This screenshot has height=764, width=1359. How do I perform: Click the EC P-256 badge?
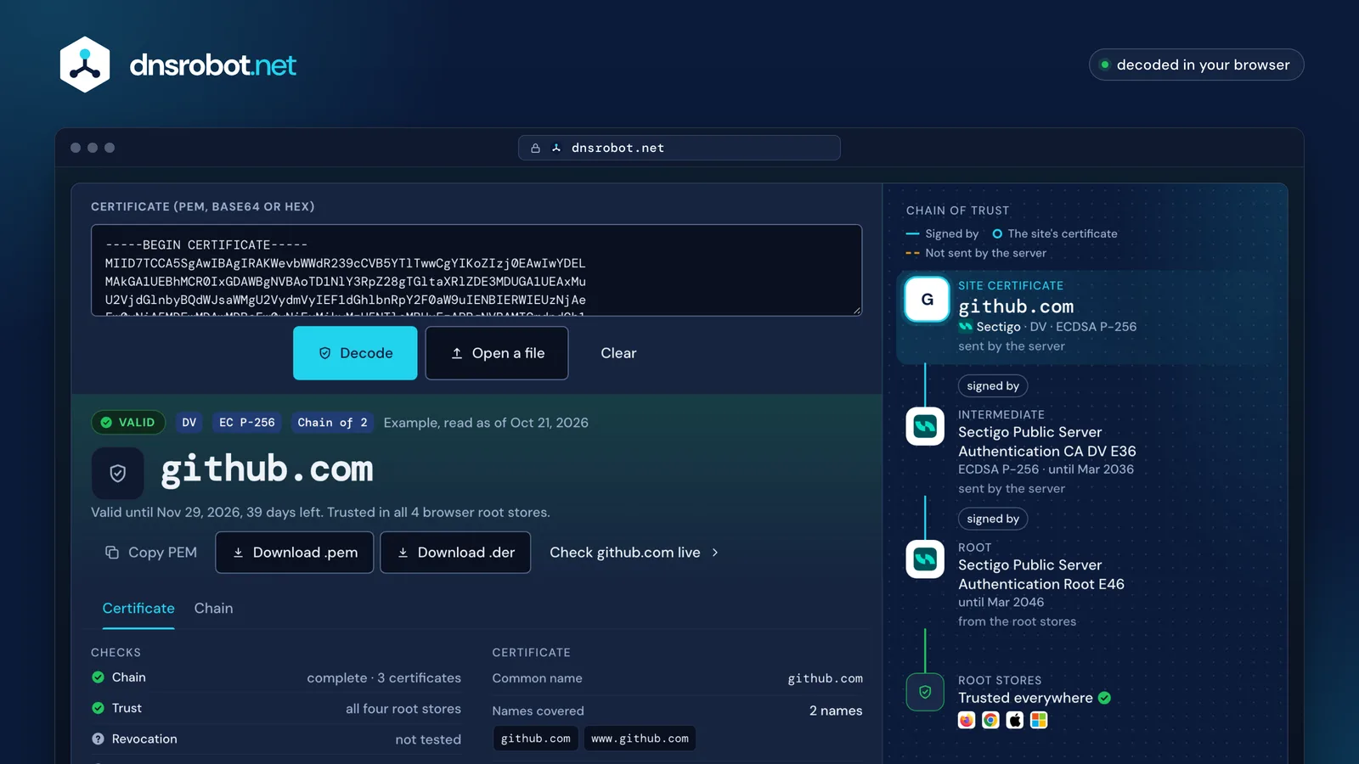click(247, 423)
